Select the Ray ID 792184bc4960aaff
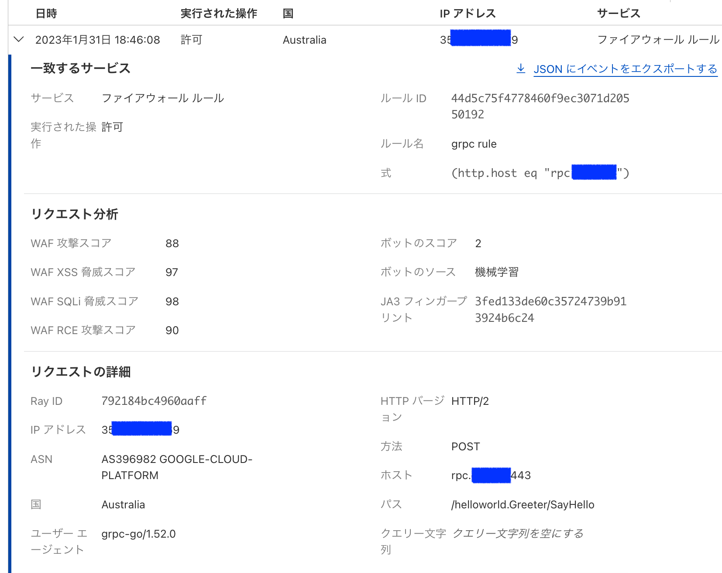Image resolution: width=722 pixels, height=573 pixels. (x=154, y=400)
